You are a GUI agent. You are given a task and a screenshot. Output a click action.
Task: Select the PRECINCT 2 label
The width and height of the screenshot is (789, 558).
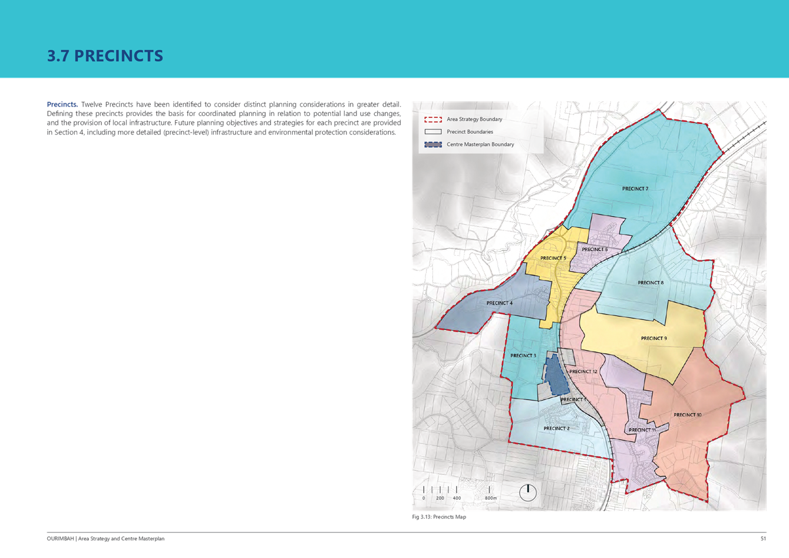[x=556, y=428]
